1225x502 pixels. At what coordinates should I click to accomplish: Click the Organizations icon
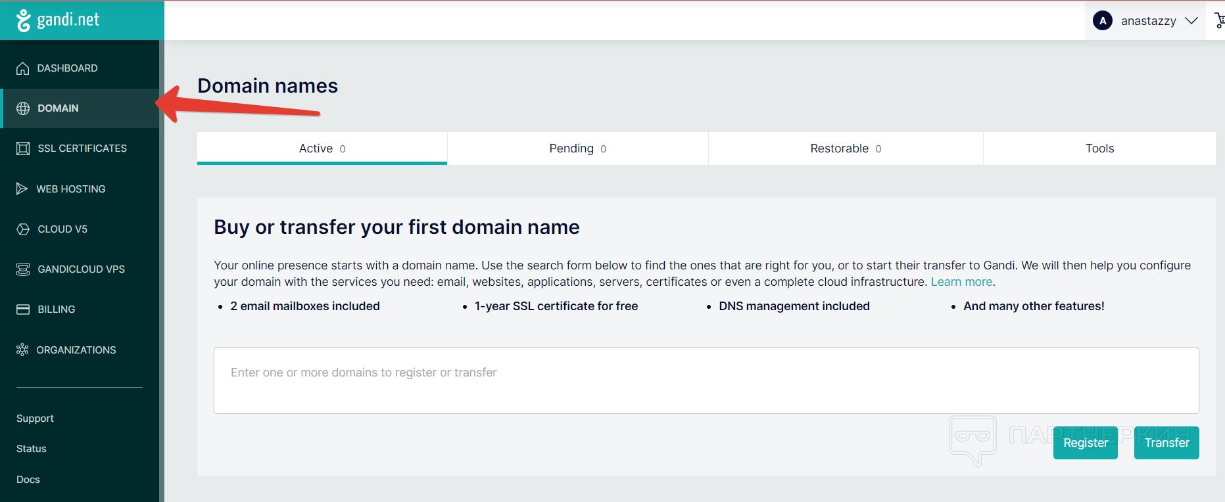pos(22,350)
